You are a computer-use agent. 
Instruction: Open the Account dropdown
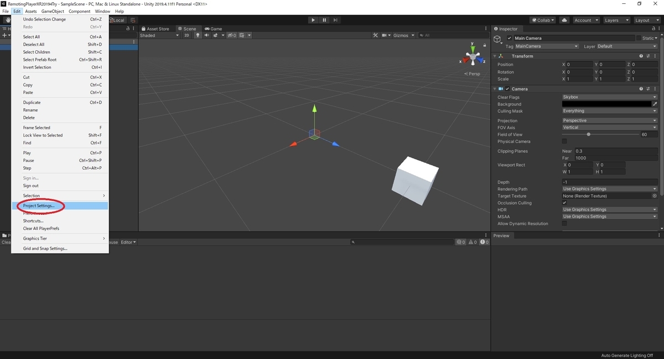[585, 20]
